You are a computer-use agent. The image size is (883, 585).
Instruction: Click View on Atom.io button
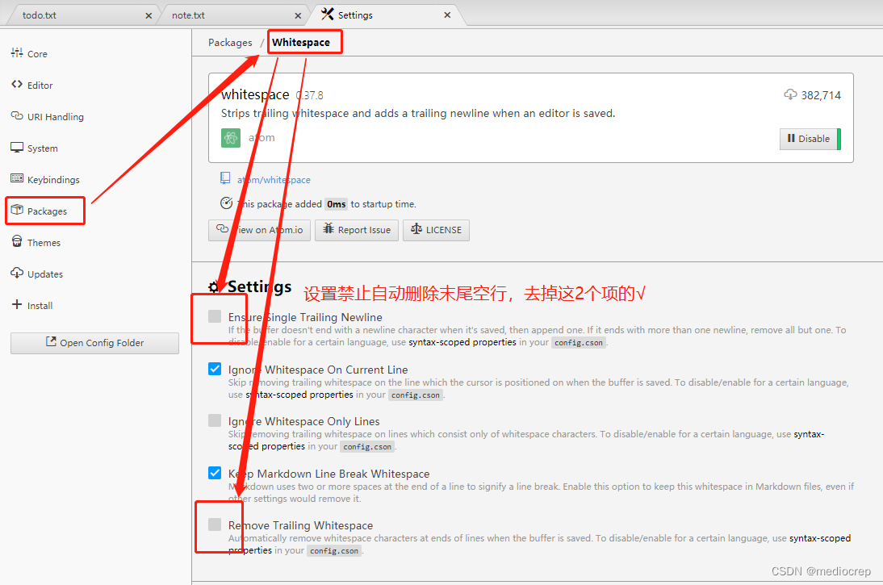coord(260,230)
